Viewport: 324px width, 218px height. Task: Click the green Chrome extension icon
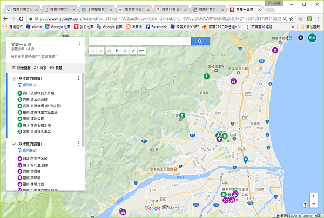pyautogui.click(x=309, y=19)
